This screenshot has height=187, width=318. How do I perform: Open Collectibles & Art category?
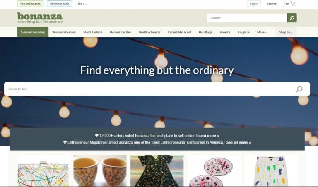click(179, 32)
